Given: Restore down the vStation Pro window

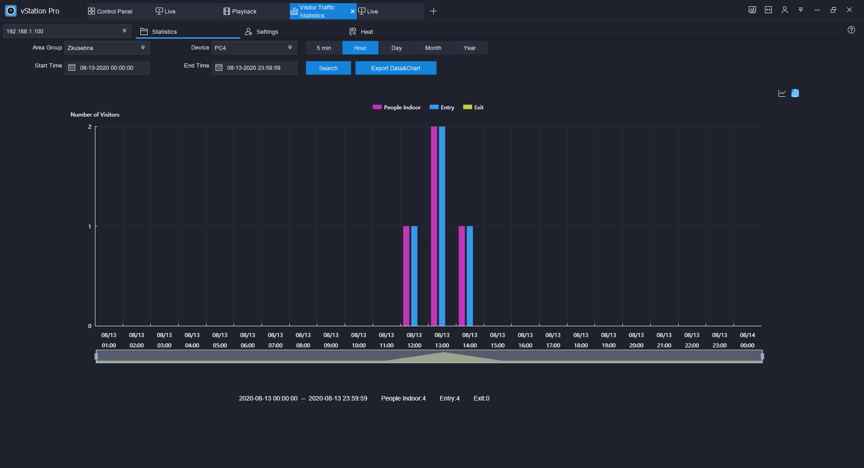Looking at the screenshot, I should point(833,10).
